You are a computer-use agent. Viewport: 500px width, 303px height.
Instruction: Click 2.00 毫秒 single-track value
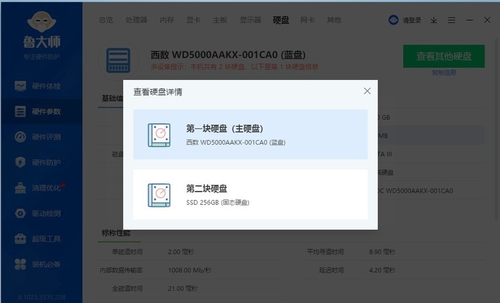(x=181, y=252)
